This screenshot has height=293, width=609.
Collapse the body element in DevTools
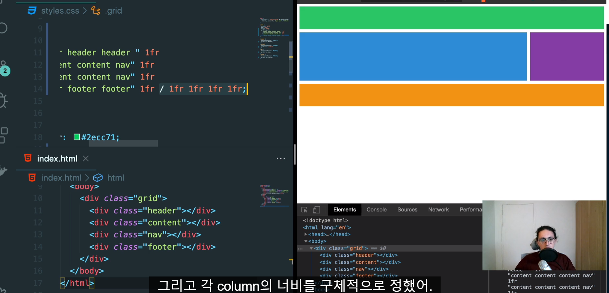pos(306,241)
